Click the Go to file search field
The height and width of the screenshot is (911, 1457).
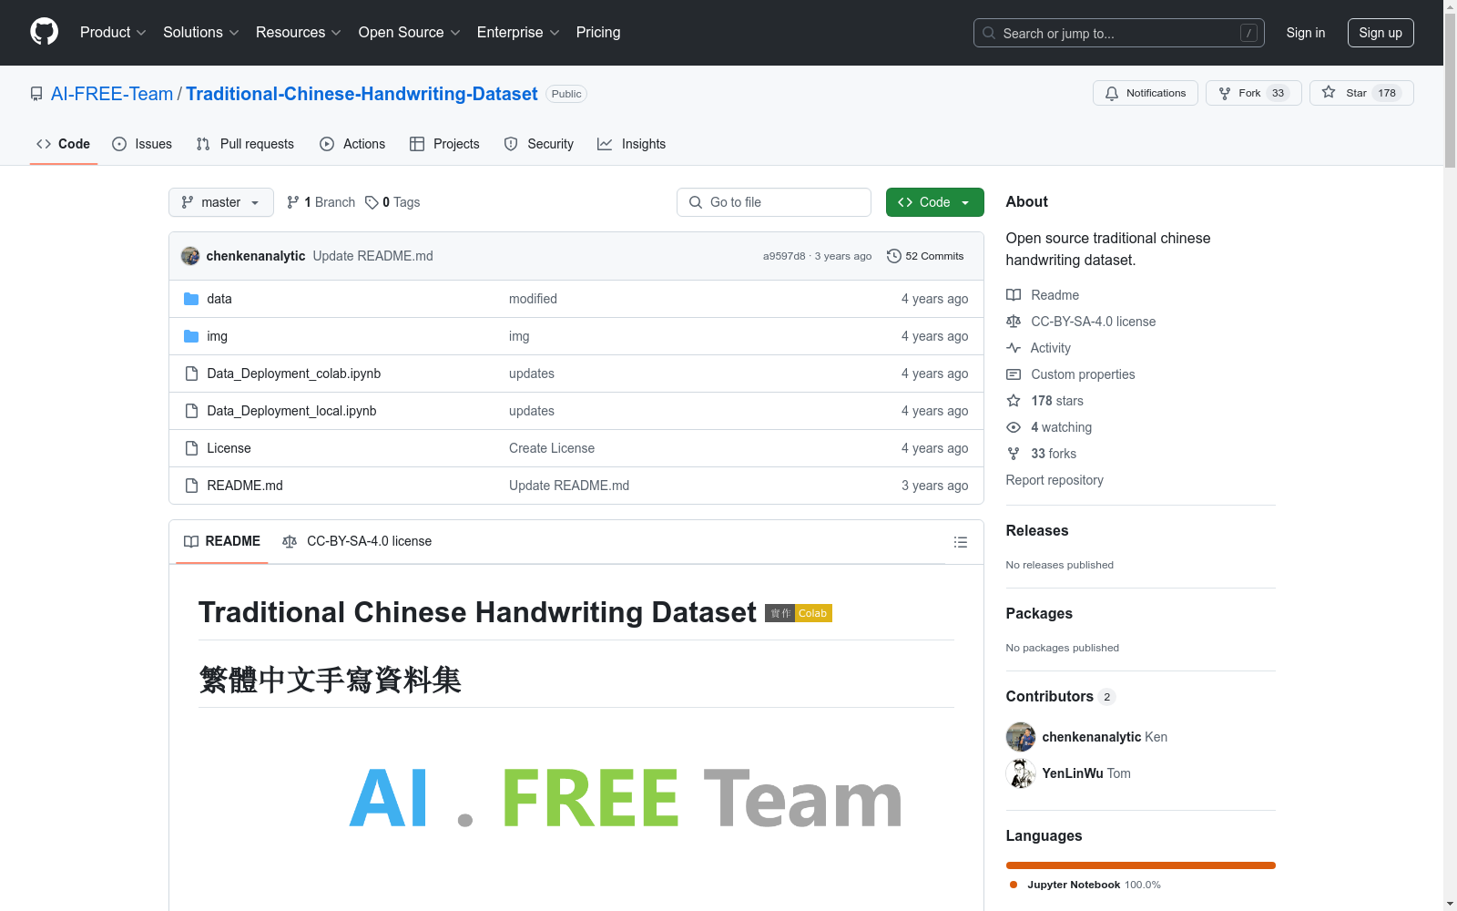[774, 202]
